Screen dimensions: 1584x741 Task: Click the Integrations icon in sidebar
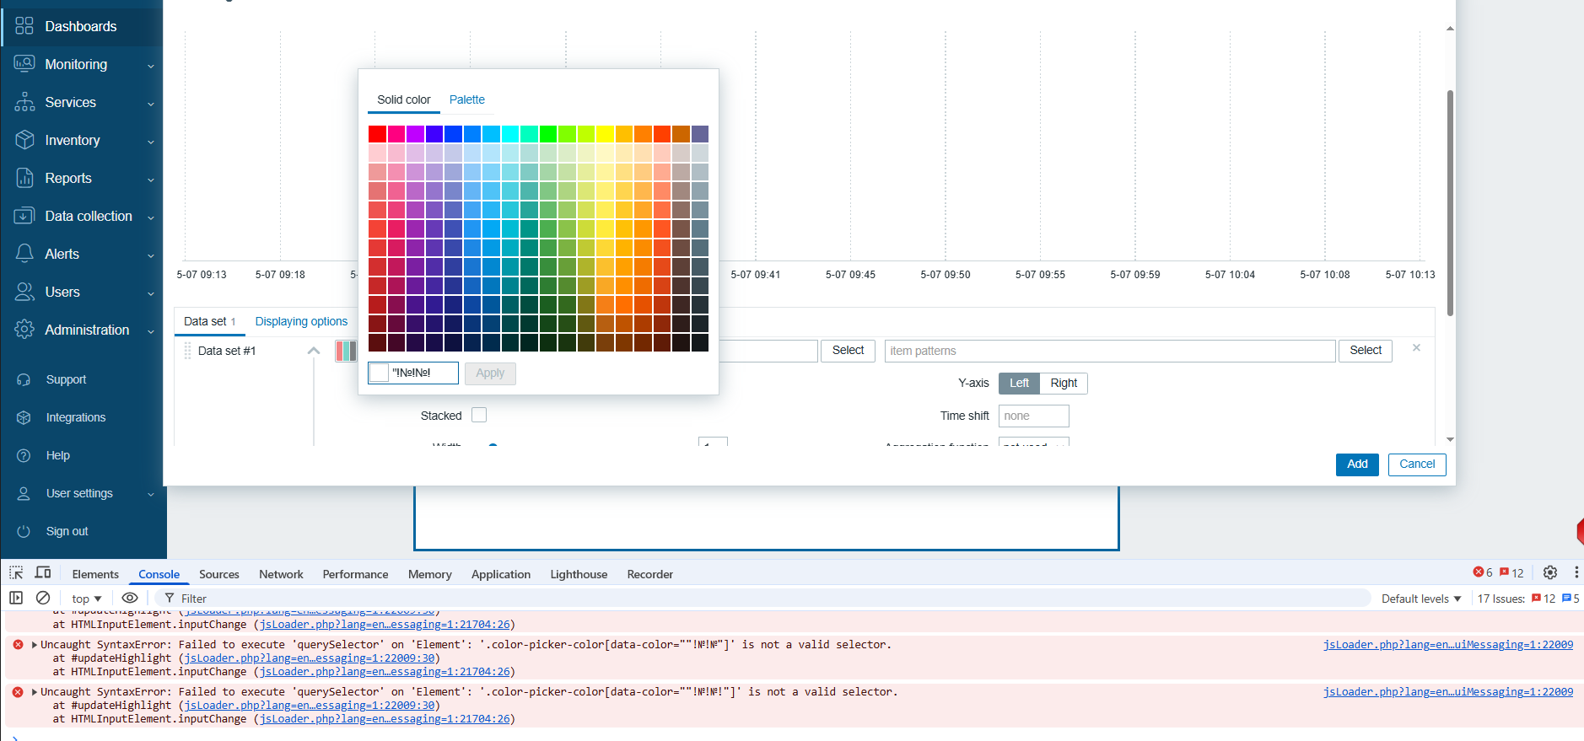[24, 417]
